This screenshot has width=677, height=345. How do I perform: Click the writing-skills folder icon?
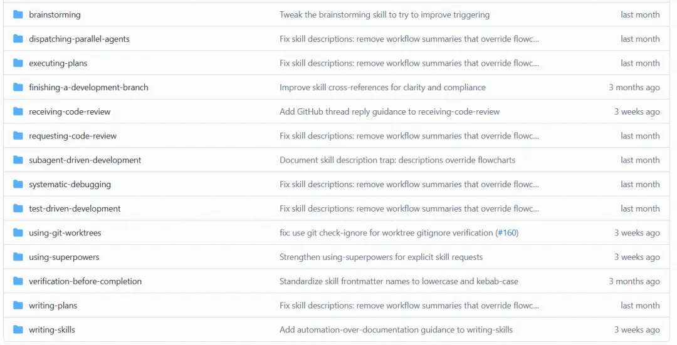tap(18, 330)
